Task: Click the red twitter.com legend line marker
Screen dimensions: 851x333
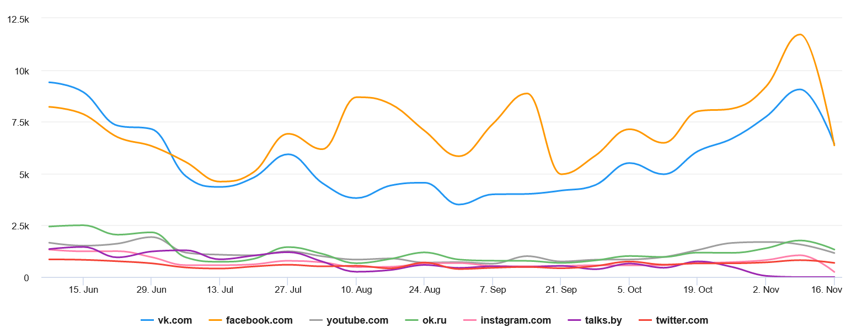Action: coord(645,320)
